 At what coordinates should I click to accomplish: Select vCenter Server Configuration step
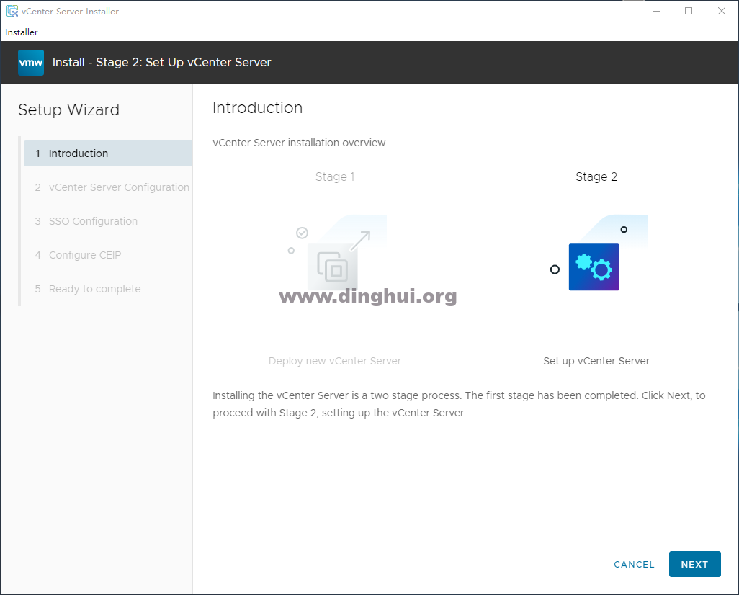(x=112, y=187)
